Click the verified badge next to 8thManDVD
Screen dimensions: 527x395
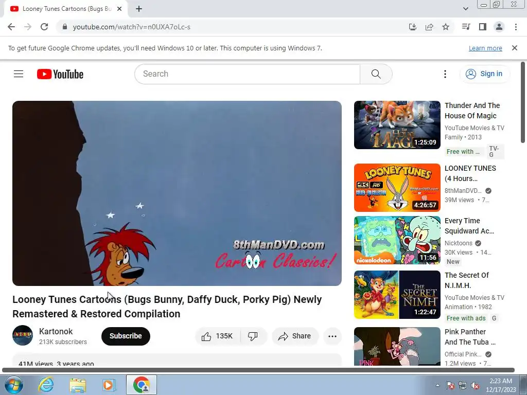(488, 191)
